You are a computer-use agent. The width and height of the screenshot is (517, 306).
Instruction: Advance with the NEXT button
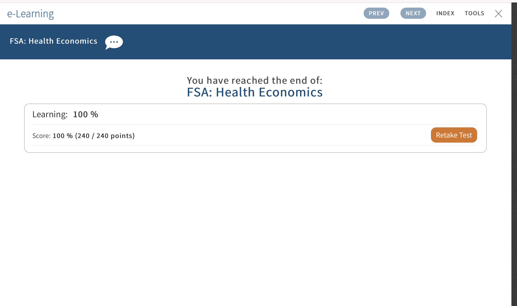pos(413,13)
